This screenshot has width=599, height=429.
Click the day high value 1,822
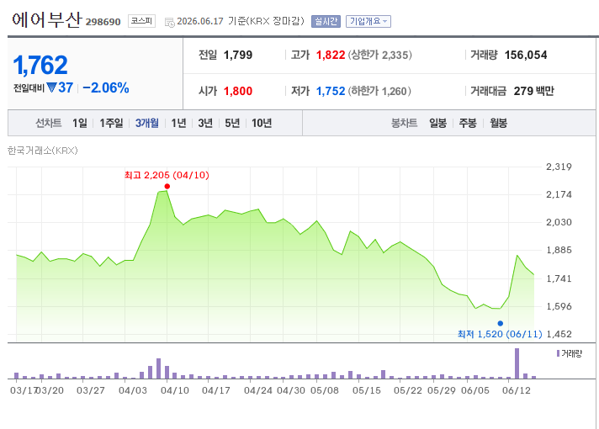pos(331,55)
